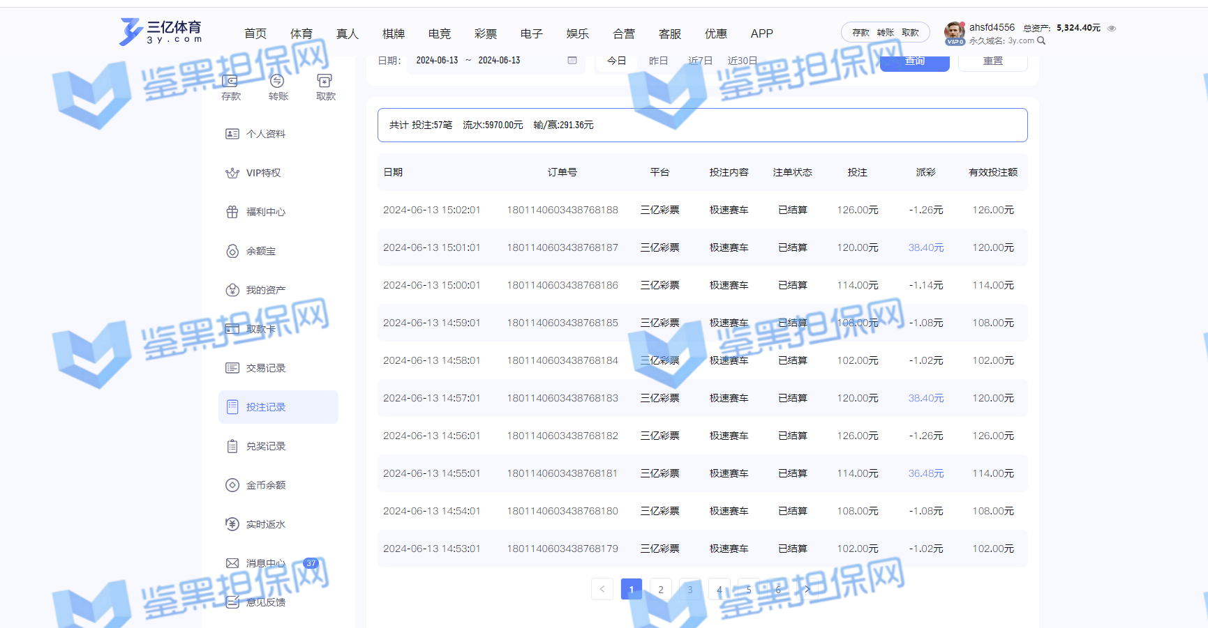The width and height of the screenshot is (1208, 628).
Task: Click the search icon beside 3y.com domain
Action: [1041, 41]
